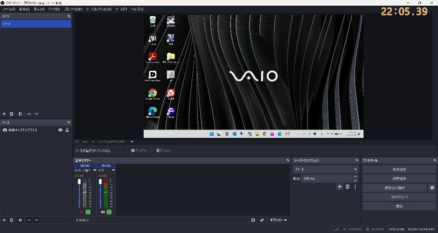Remove the selected scene with the trash icon
438x233 pixels.
[11, 114]
